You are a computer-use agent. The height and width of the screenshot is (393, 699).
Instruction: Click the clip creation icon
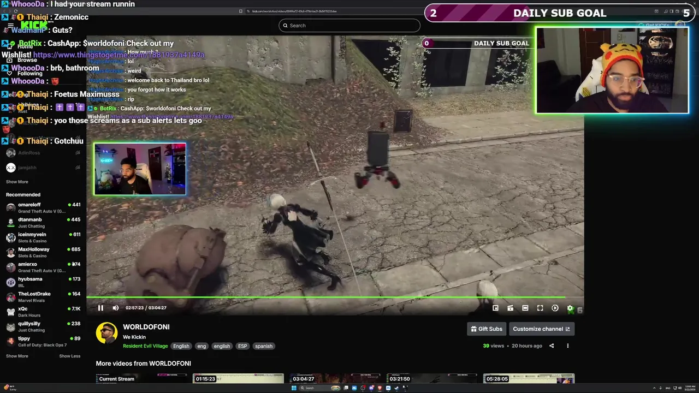510,308
